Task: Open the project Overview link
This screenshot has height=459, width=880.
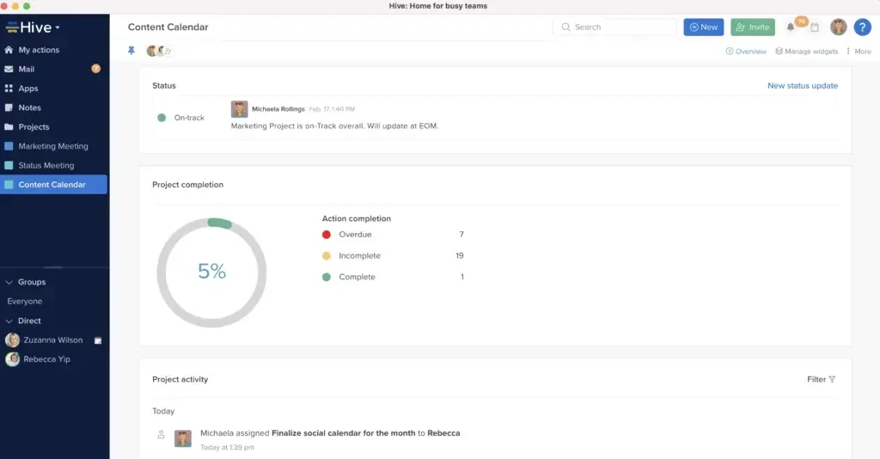Action: tap(746, 51)
